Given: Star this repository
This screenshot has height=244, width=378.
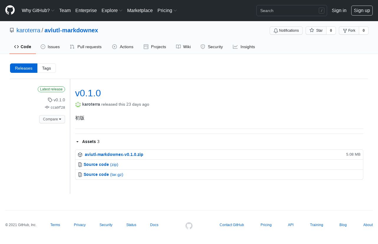Looking at the screenshot, I should 316,31.
